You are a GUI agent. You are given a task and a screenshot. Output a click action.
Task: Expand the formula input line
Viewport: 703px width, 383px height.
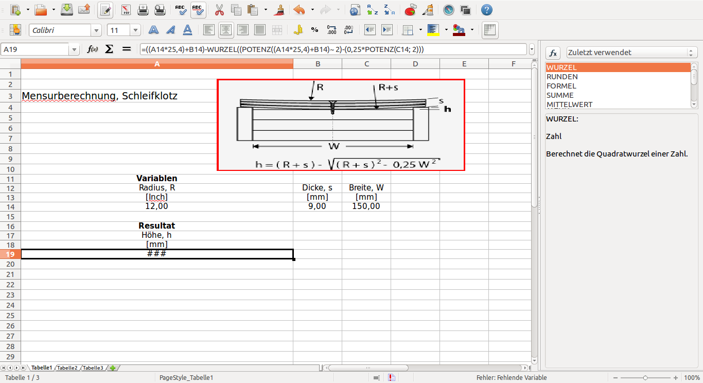tap(531, 49)
